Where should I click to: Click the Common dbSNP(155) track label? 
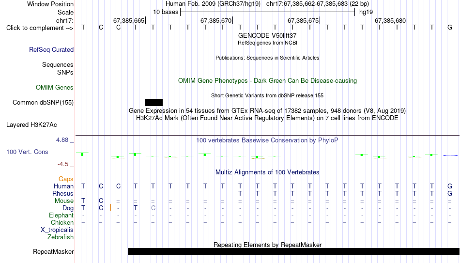pyautogui.click(x=43, y=103)
